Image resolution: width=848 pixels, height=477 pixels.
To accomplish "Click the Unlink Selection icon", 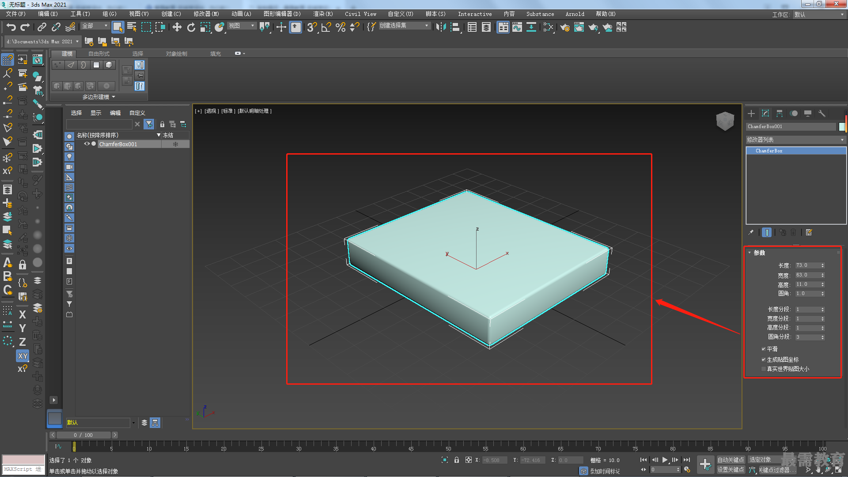I will 56,27.
